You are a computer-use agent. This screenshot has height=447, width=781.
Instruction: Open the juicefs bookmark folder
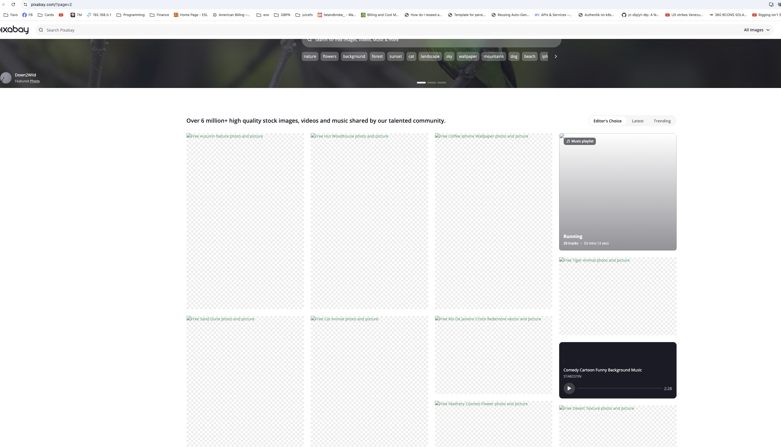pyautogui.click(x=304, y=15)
